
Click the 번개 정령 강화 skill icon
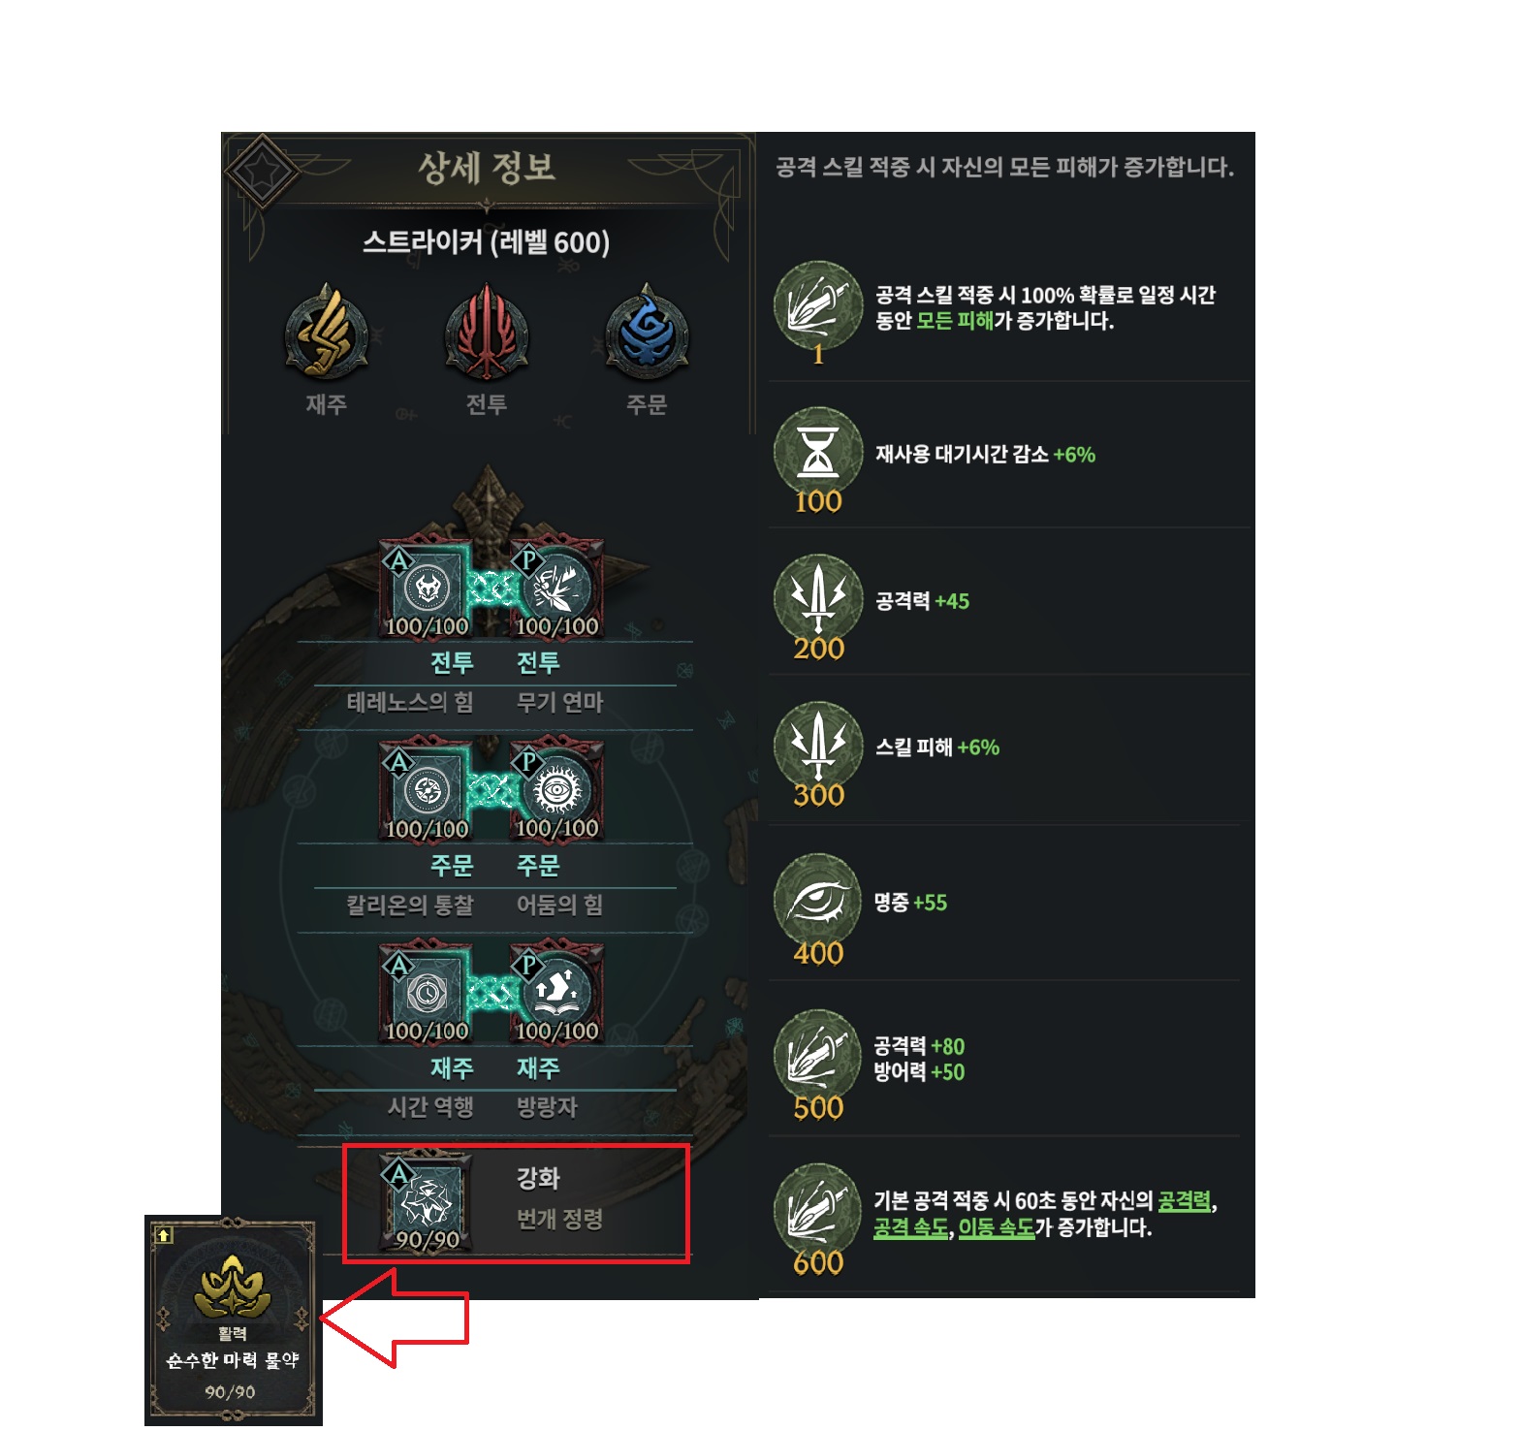point(427,1203)
